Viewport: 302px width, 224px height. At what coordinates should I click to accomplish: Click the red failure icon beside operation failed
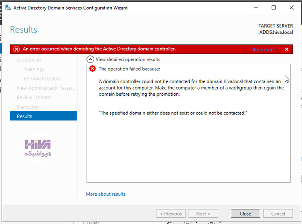92,68
